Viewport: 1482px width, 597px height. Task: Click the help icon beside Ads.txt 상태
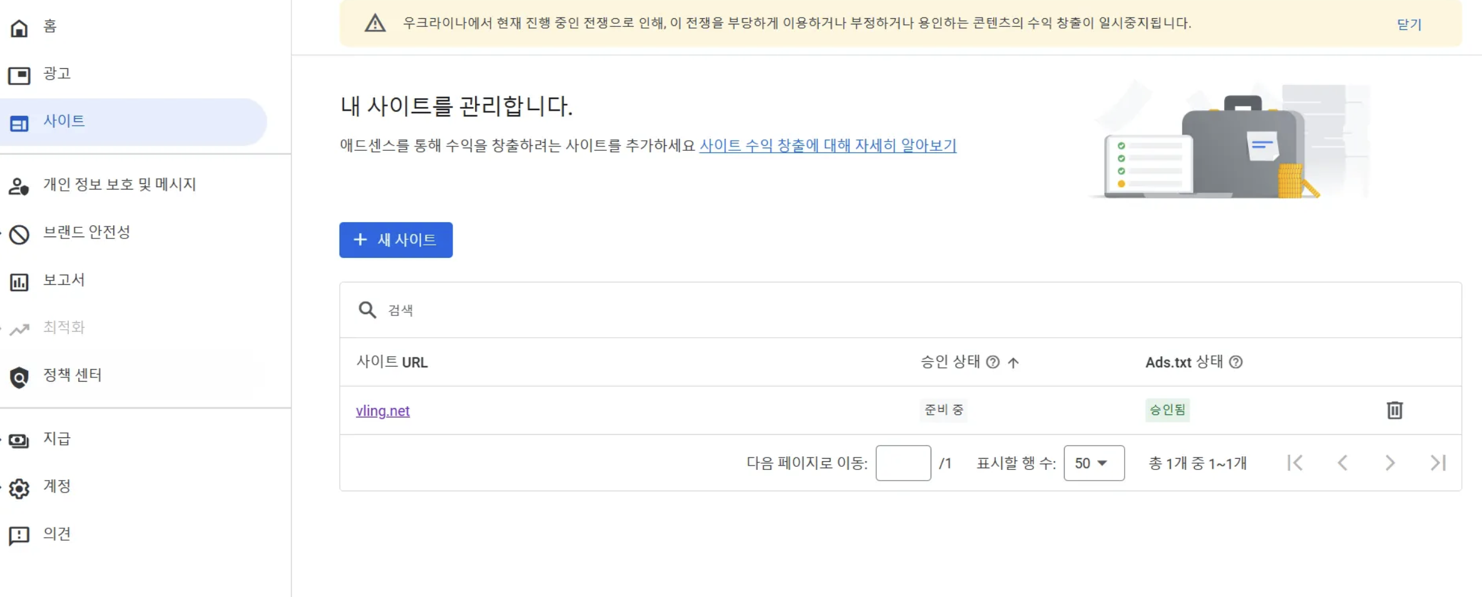(1235, 362)
